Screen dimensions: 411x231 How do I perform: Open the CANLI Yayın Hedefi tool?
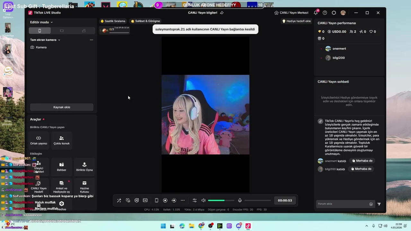39,187
